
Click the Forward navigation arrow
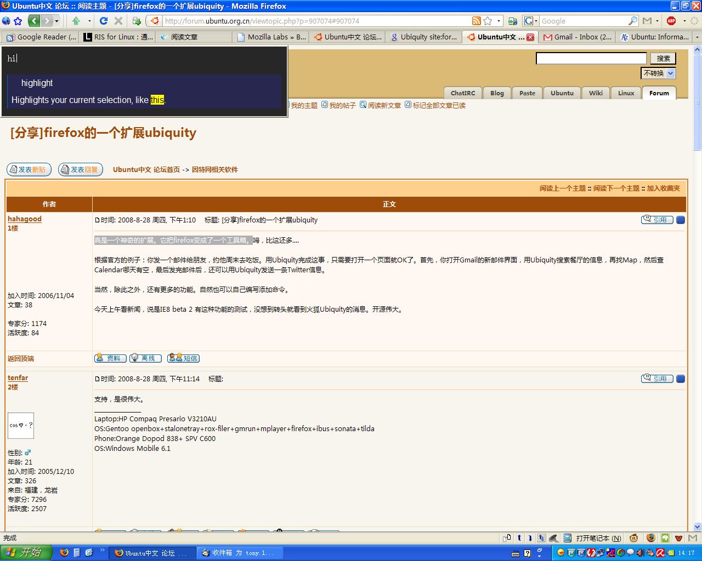[x=47, y=21]
